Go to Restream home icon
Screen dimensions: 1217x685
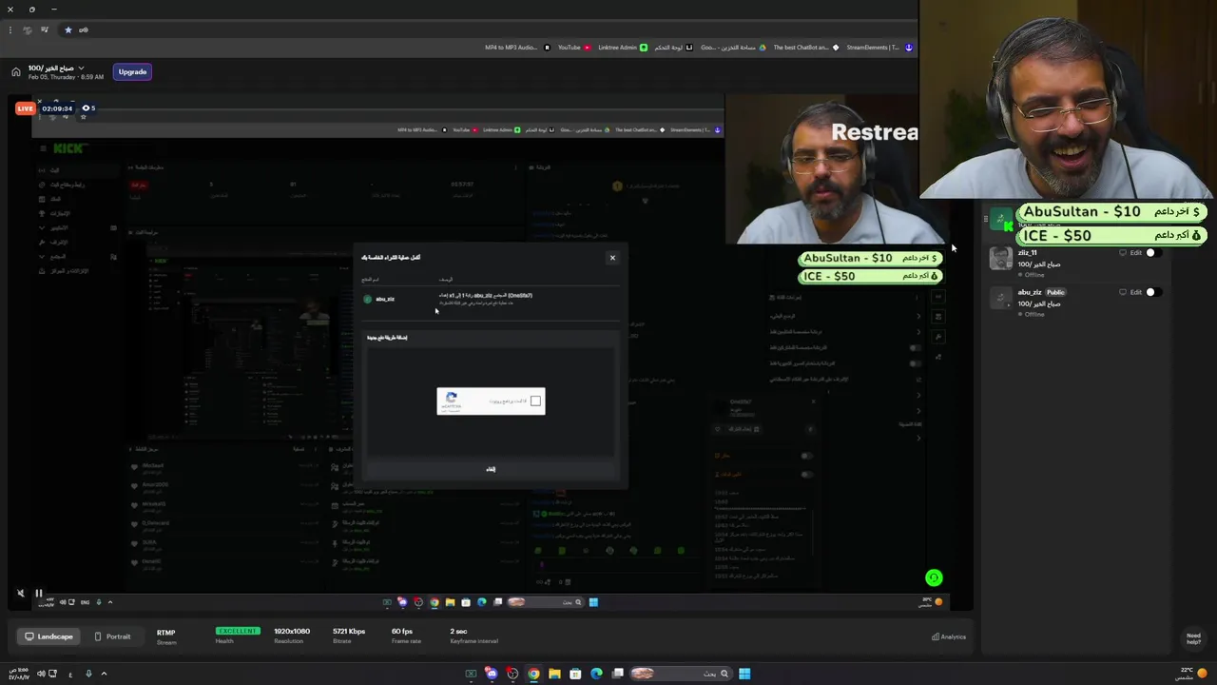click(x=15, y=72)
